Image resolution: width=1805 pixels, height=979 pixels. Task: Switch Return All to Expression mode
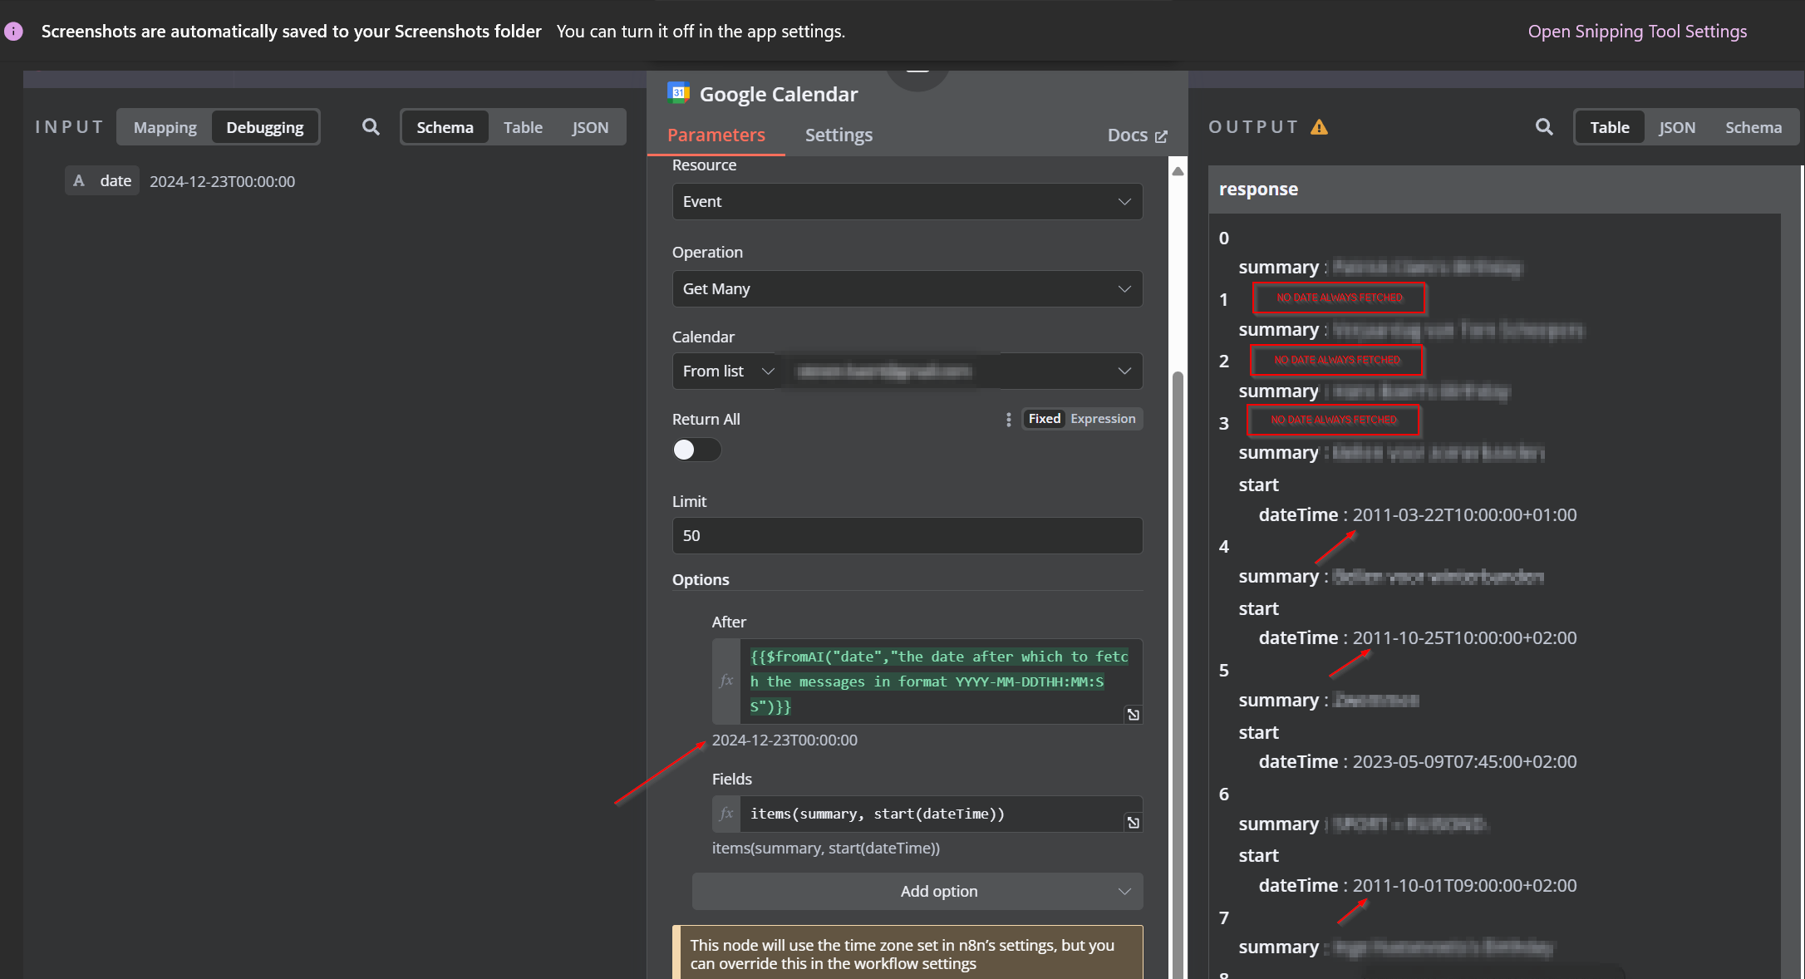pyautogui.click(x=1102, y=419)
